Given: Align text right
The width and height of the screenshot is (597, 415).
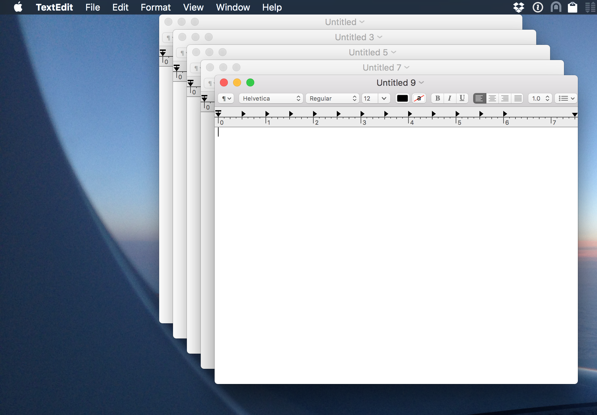Looking at the screenshot, I should tap(505, 98).
